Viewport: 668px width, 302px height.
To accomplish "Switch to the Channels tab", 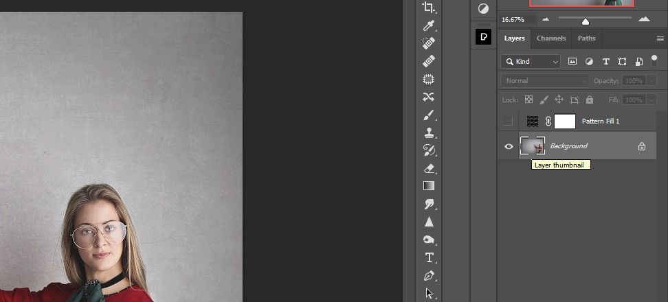I will coord(551,38).
